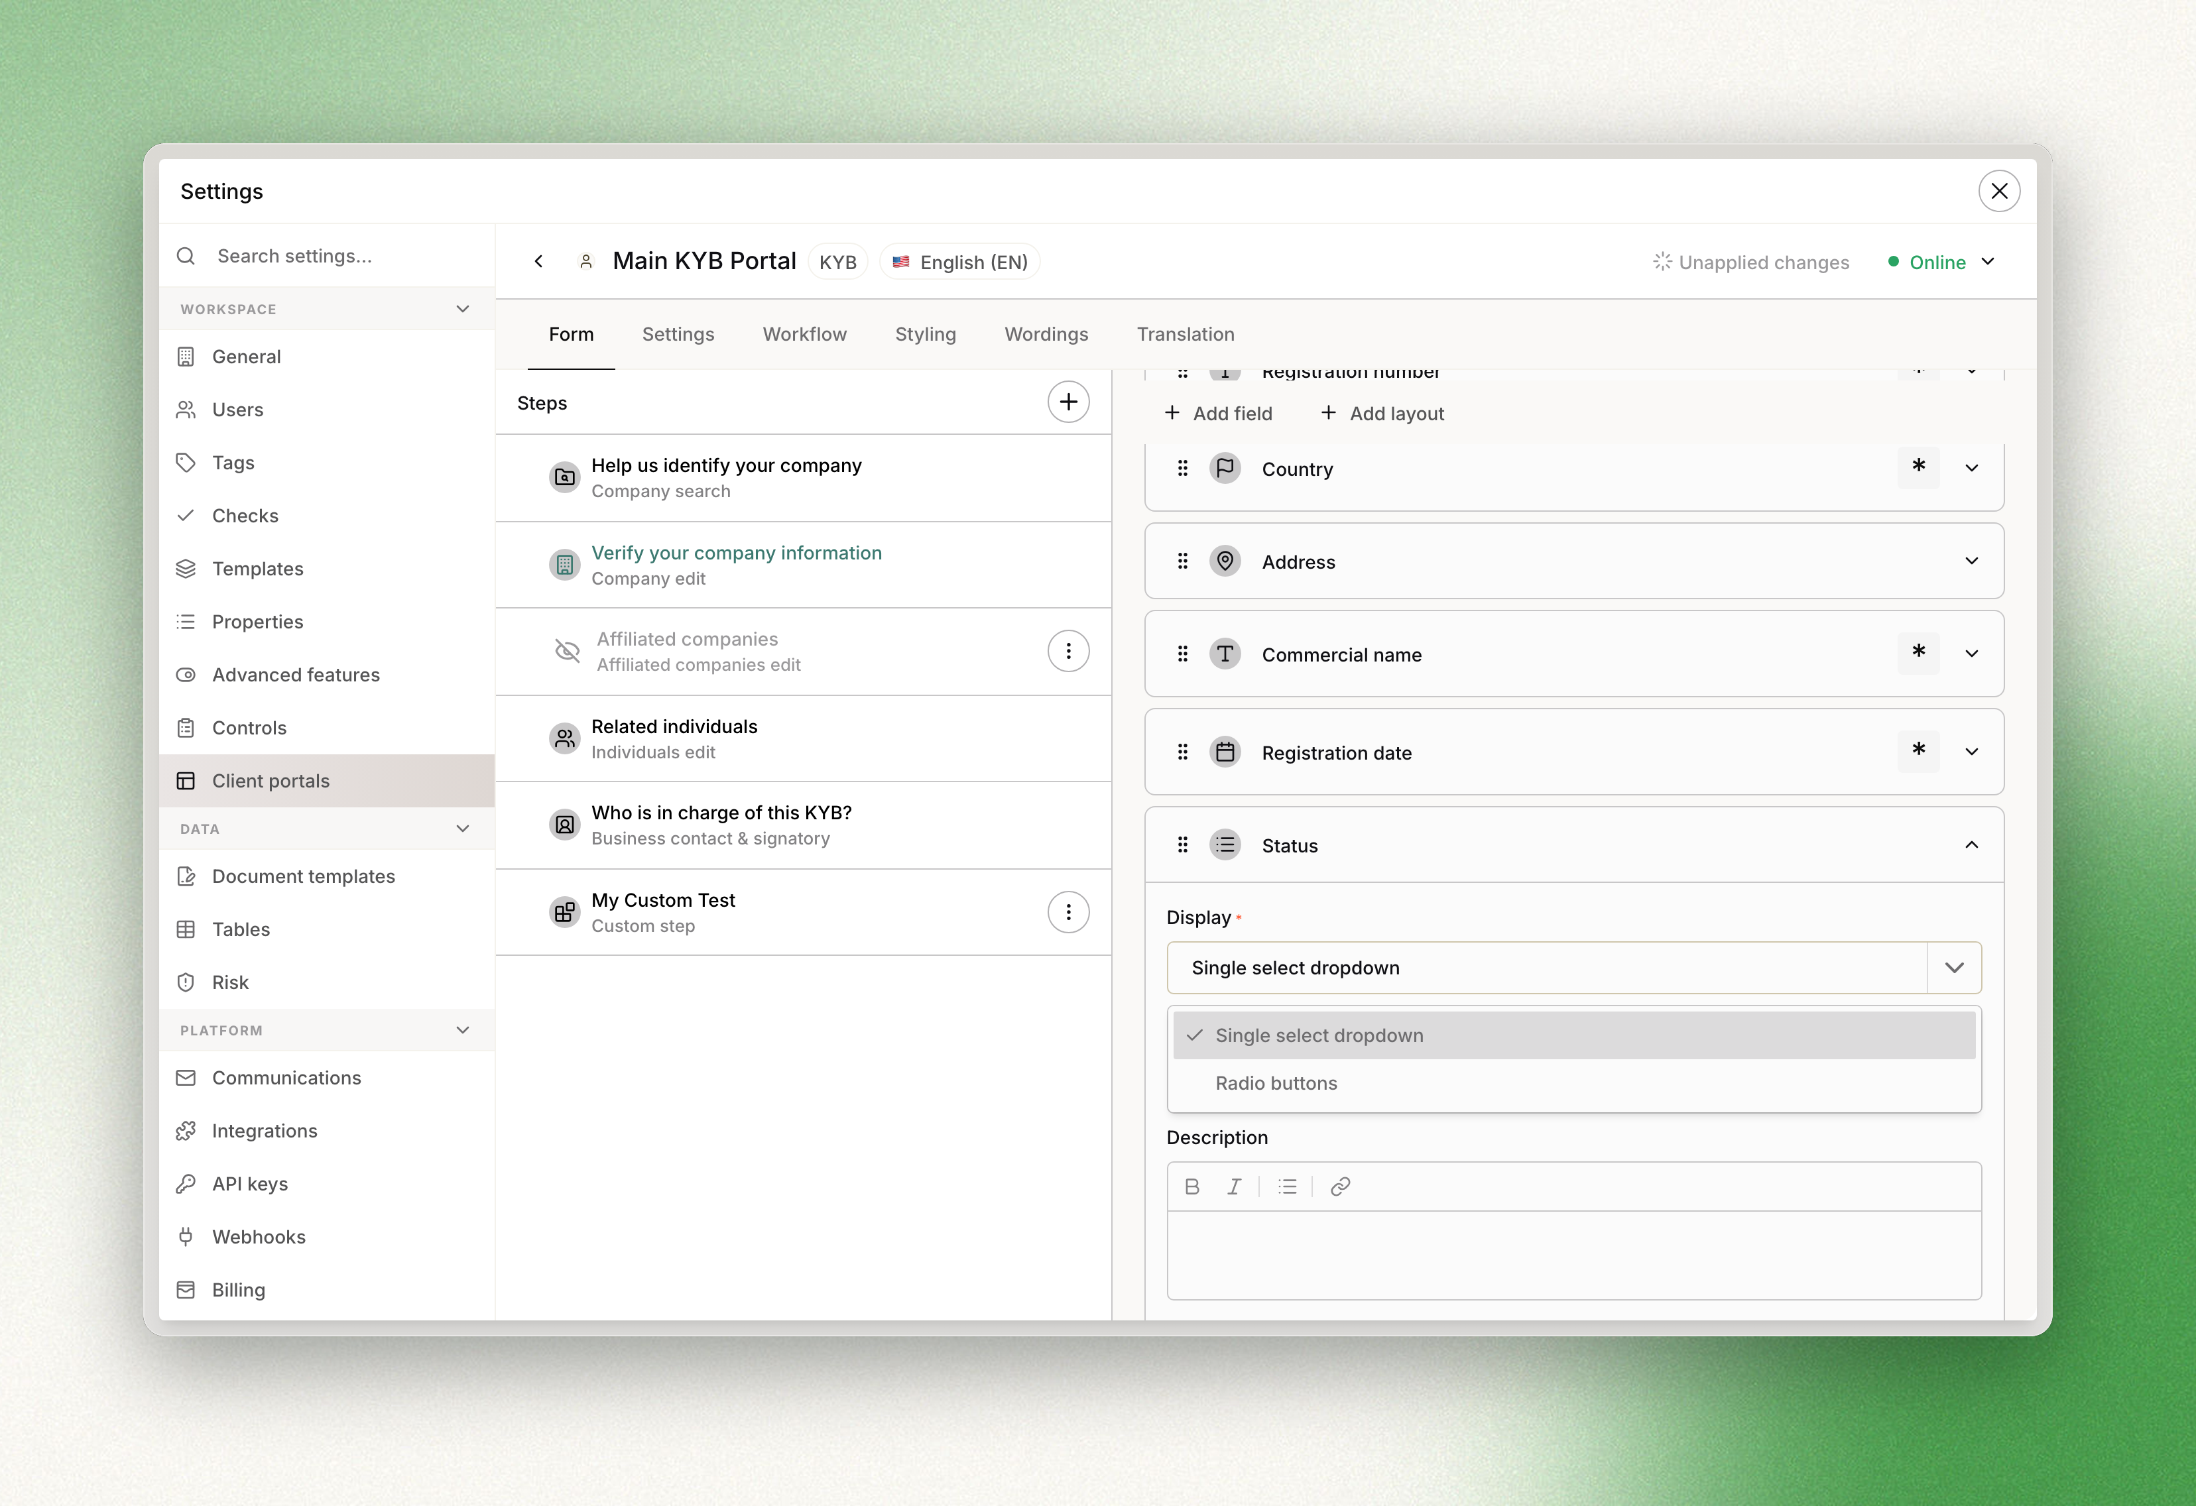This screenshot has width=2196, height=1506.
Task: Click the Integrations puzzle icon
Action: click(x=186, y=1130)
